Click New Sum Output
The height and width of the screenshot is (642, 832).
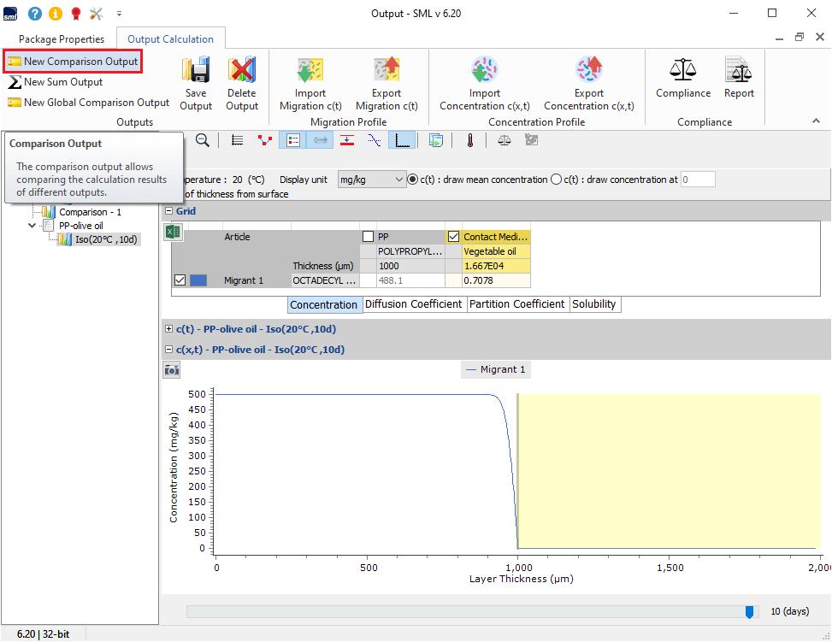click(63, 82)
